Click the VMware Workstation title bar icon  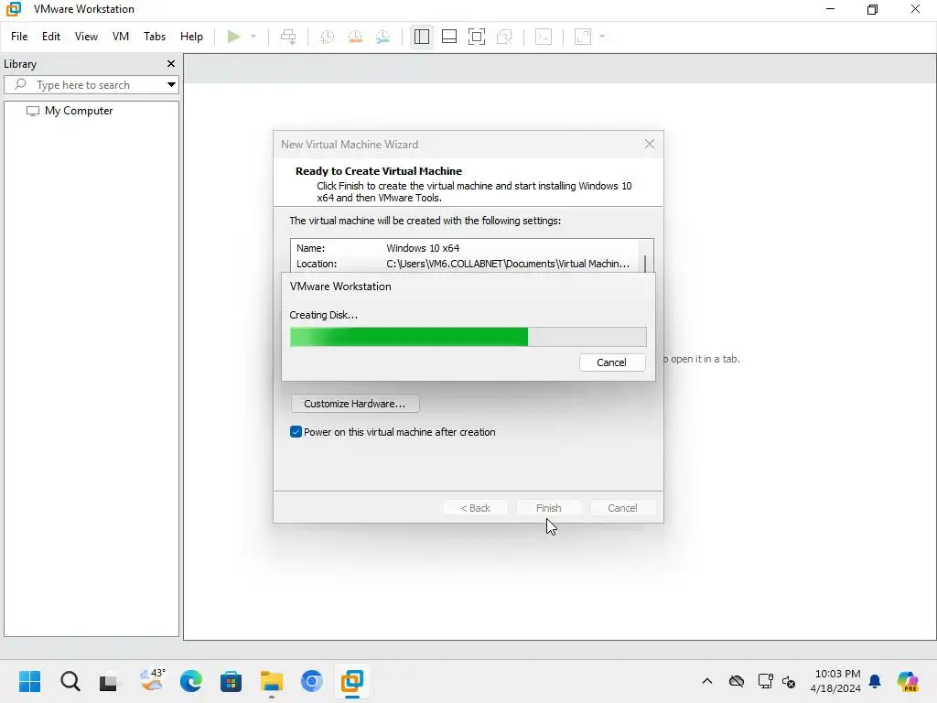[x=13, y=9]
